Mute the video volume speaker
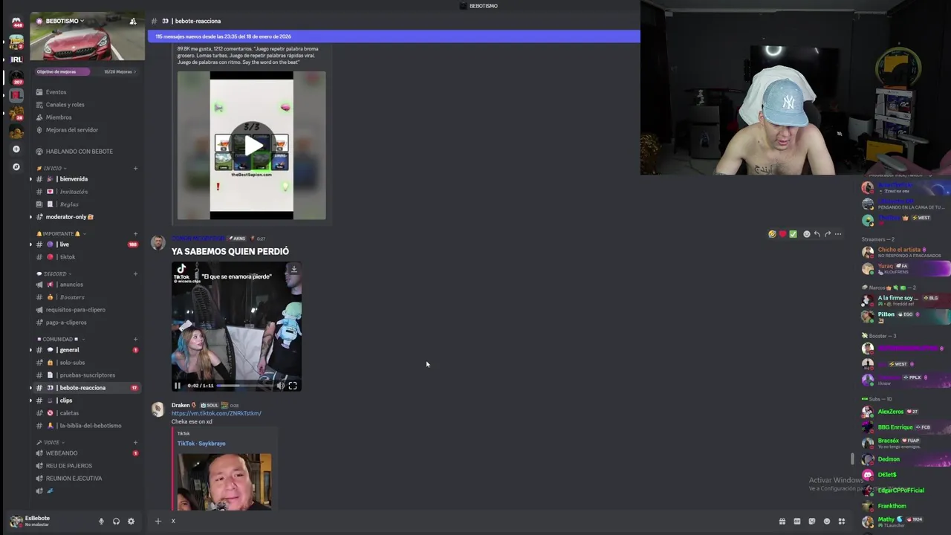Screen dimensions: 951x535 (x=280, y=386)
